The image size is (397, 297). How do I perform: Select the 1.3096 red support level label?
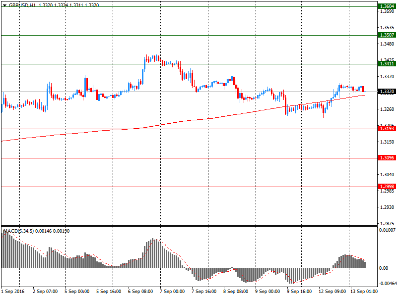pyautogui.click(x=387, y=157)
